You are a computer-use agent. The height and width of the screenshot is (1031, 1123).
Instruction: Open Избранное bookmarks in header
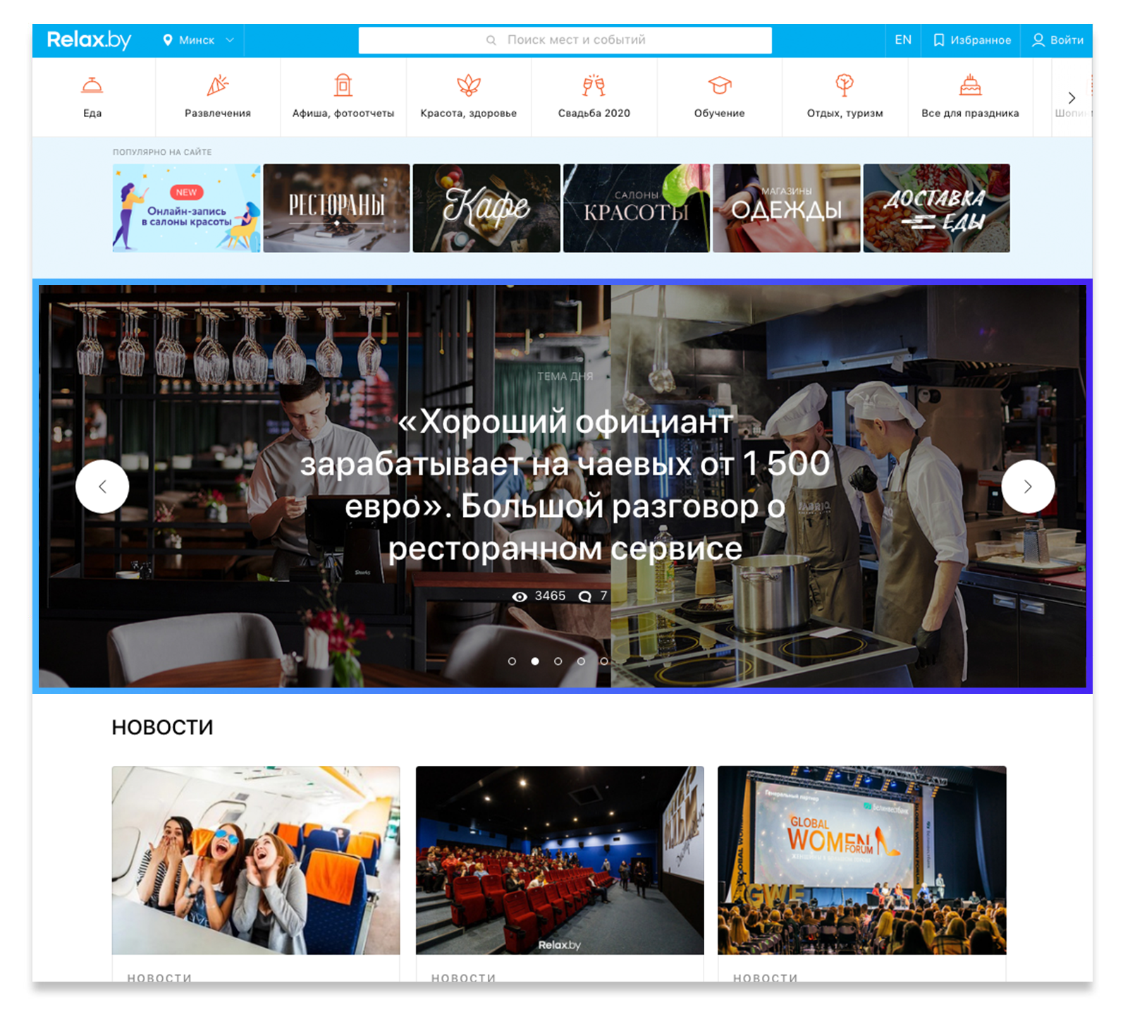click(971, 40)
